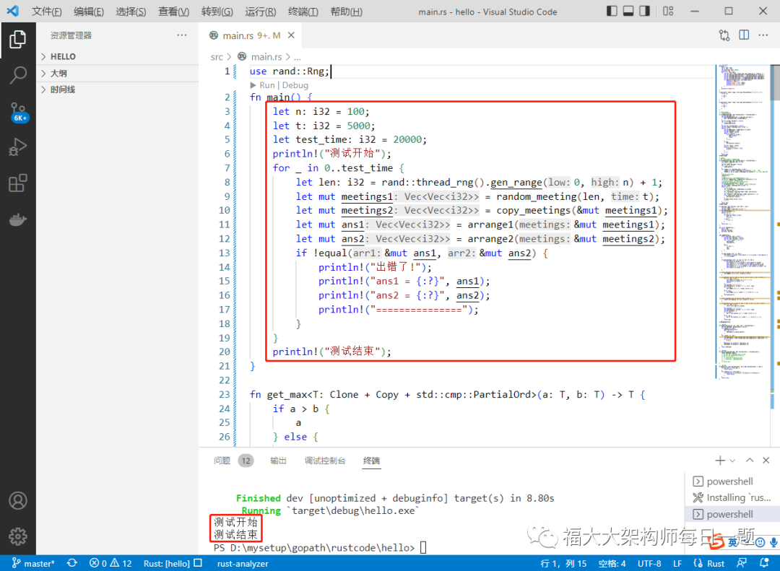The image size is (780, 571).
Task: Open the 查看(V) menu
Action: [x=173, y=12]
